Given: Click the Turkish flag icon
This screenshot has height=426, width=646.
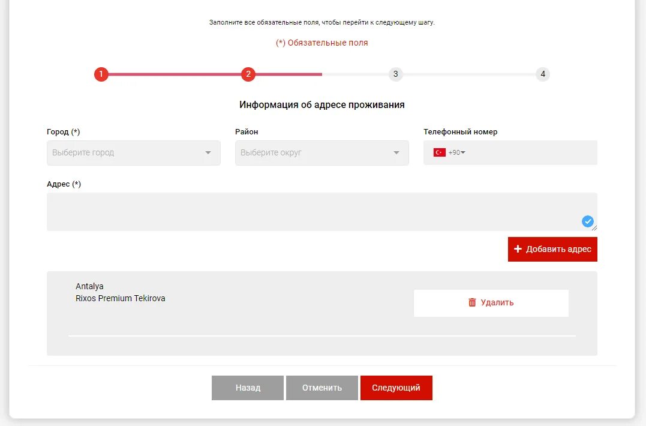Looking at the screenshot, I should [439, 152].
